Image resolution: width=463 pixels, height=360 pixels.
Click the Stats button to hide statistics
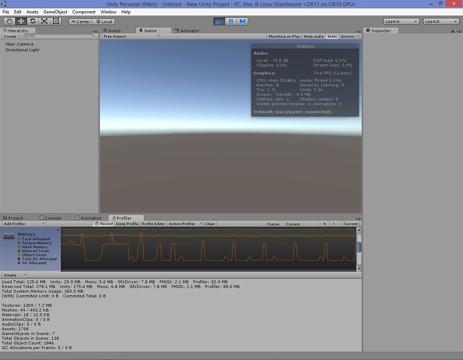click(331, 36)
